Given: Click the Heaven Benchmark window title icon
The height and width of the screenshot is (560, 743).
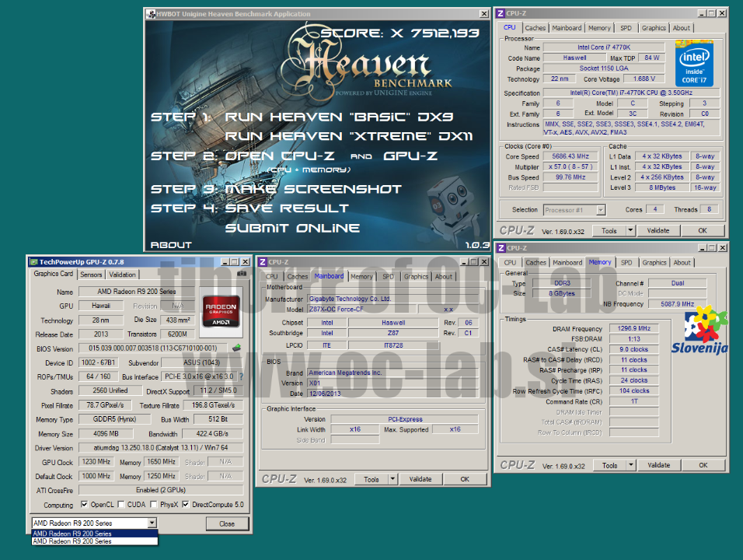Looking at the screenshot, I should [x=151, y=14].
